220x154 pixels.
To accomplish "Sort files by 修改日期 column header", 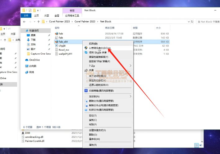I will click(110, 28).
